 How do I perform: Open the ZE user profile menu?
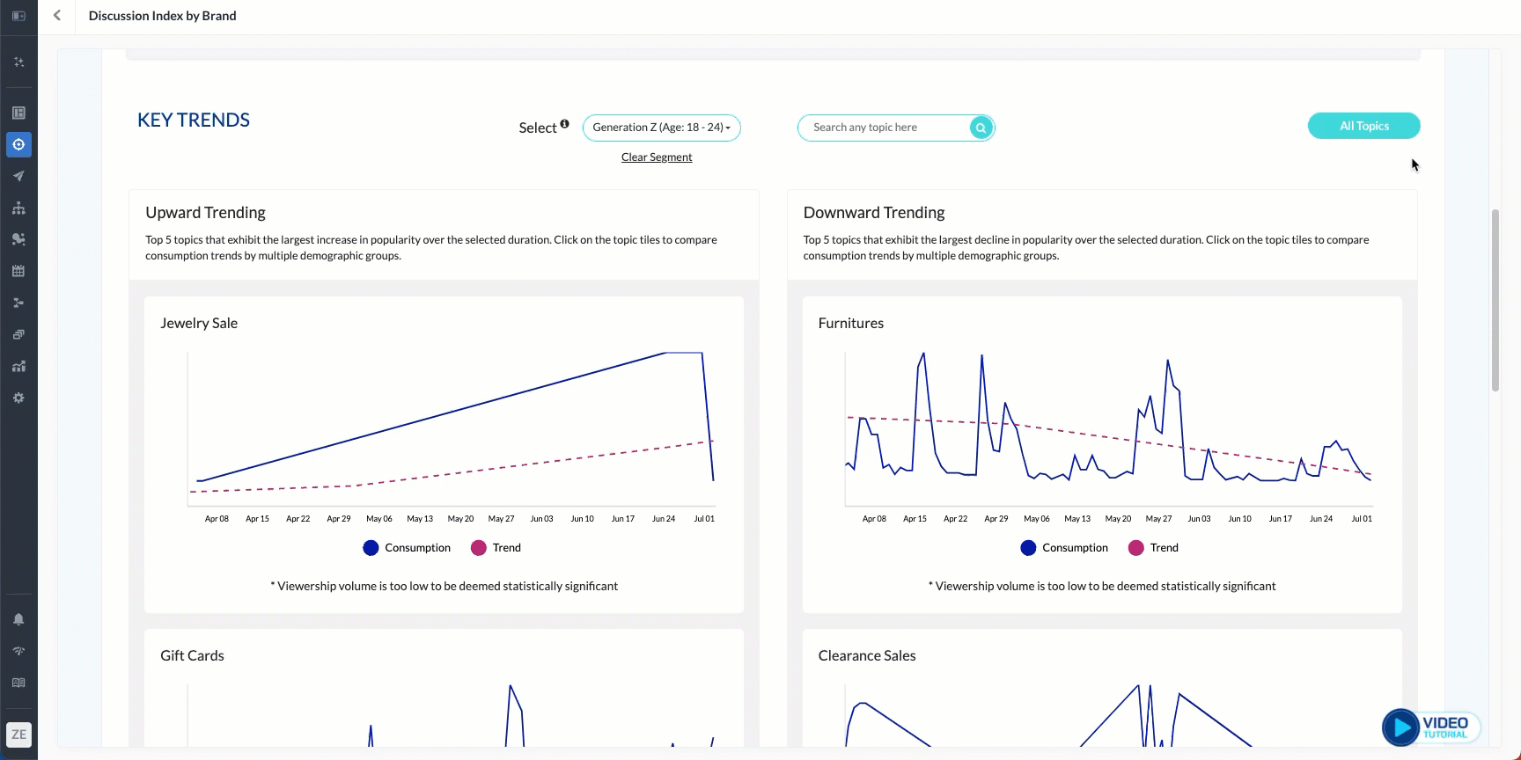point(18,734)
